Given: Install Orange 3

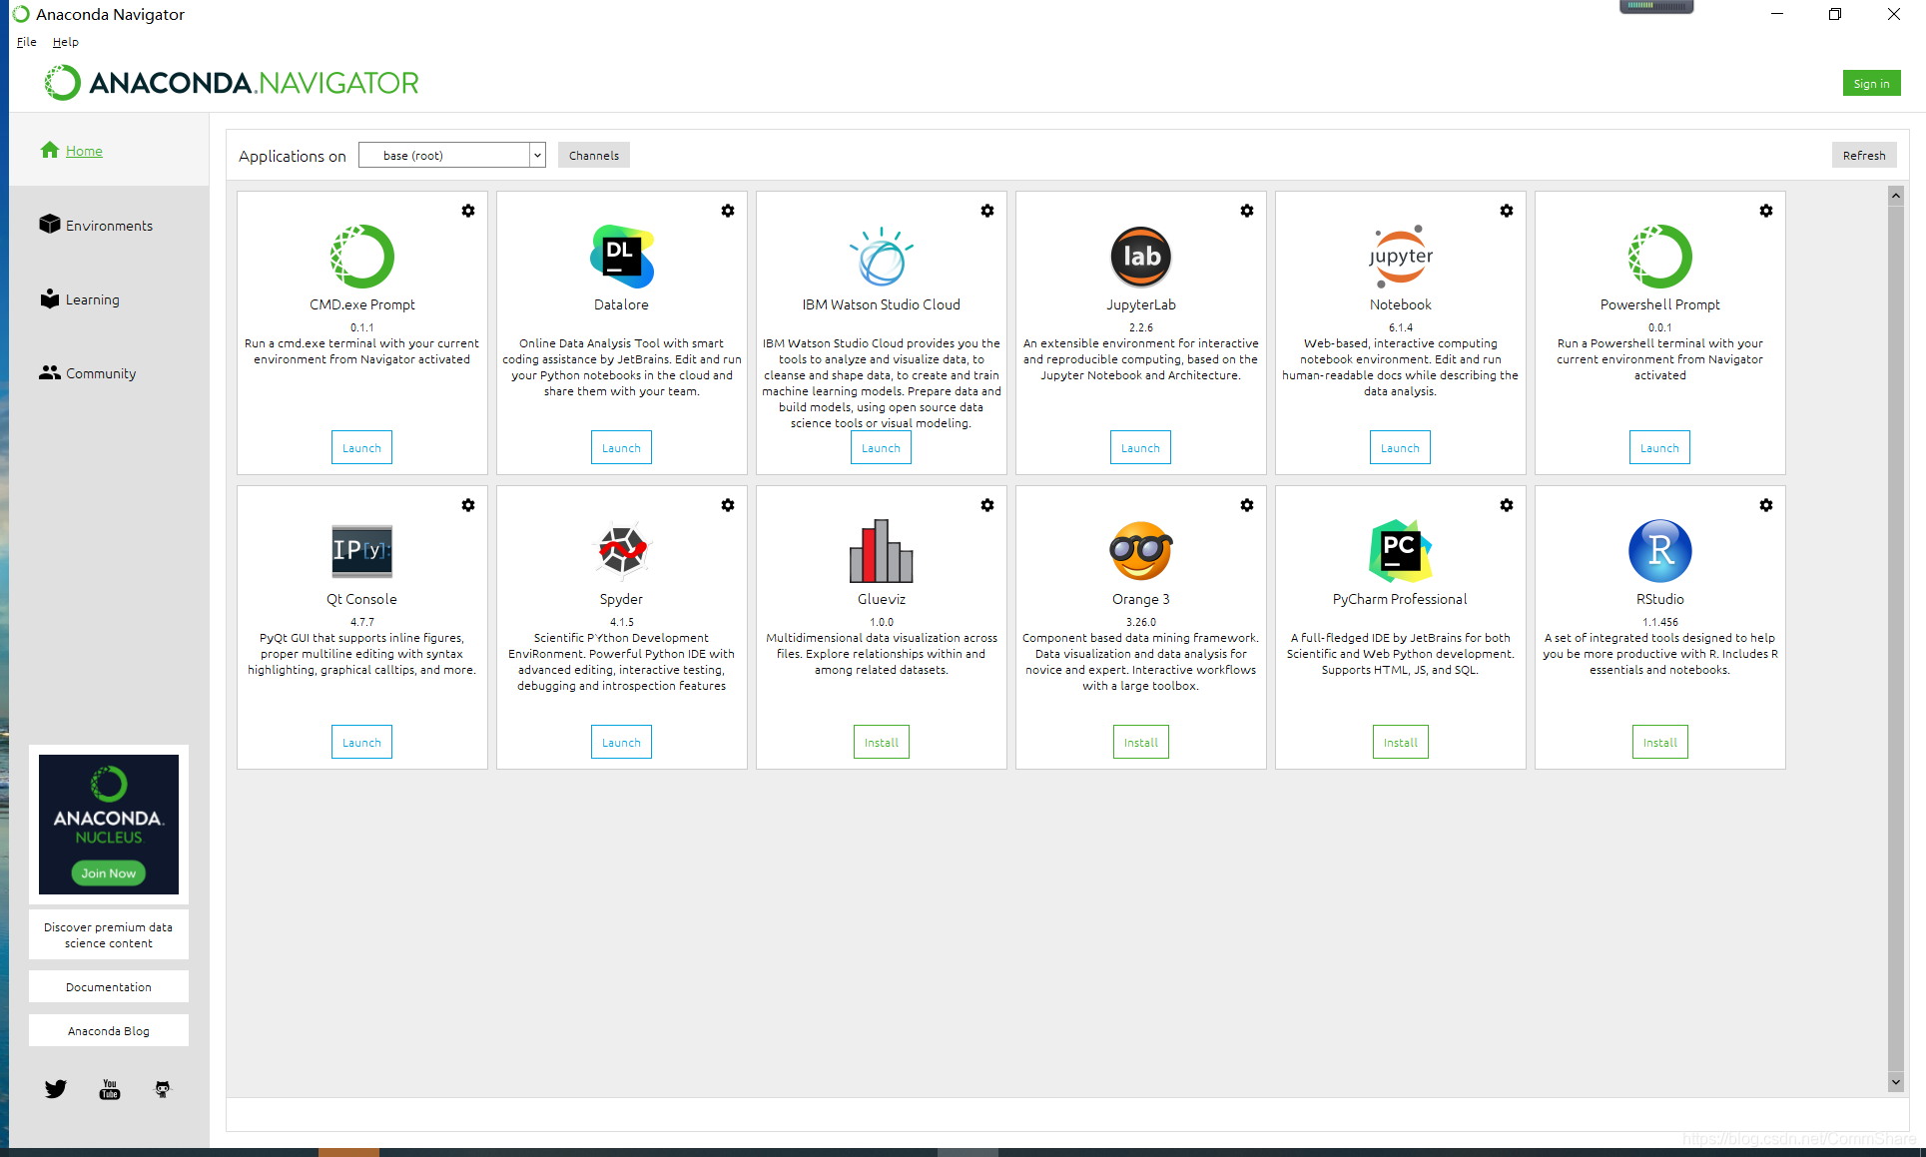Looking at the screenshot, I should [1140, 743].
